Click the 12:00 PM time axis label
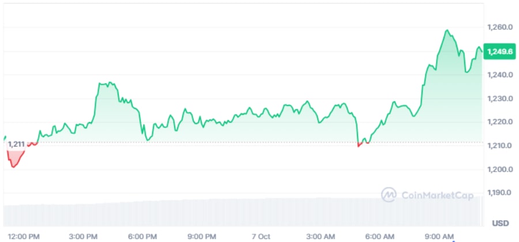 tap(24, 236)
